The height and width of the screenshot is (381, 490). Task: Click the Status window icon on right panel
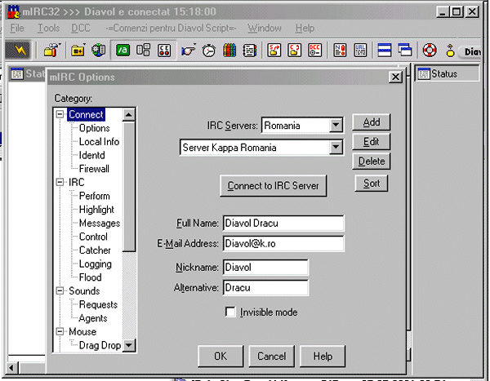pyautogui.click(x=424, y=74)
